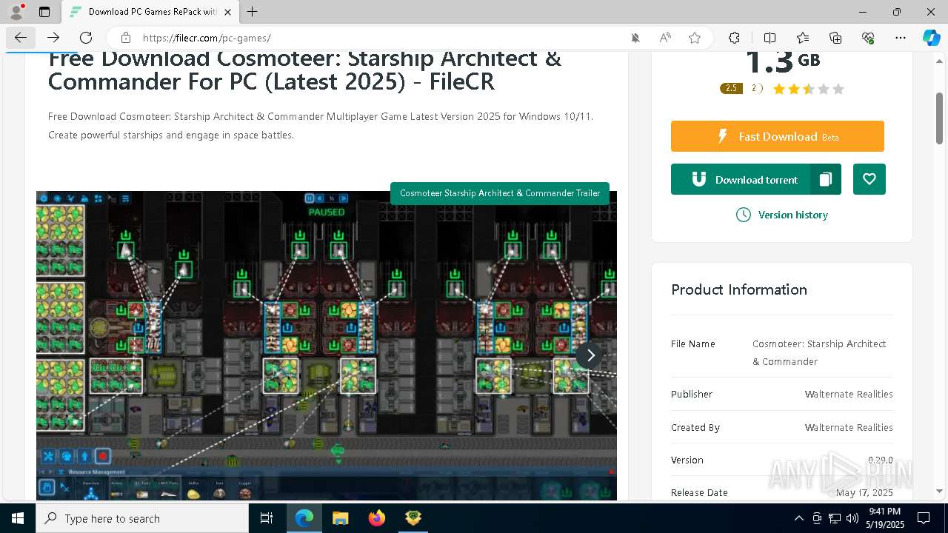Click the taskbar search box
This screenshot has height=533, width=948.
(x=142, y=518)
